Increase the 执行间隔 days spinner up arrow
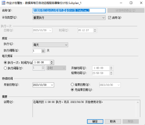This screenshot has height=125, width=145. pos(43,50)
